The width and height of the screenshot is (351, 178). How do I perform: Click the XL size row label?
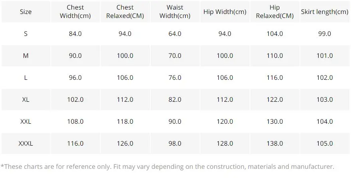(26, 99)
